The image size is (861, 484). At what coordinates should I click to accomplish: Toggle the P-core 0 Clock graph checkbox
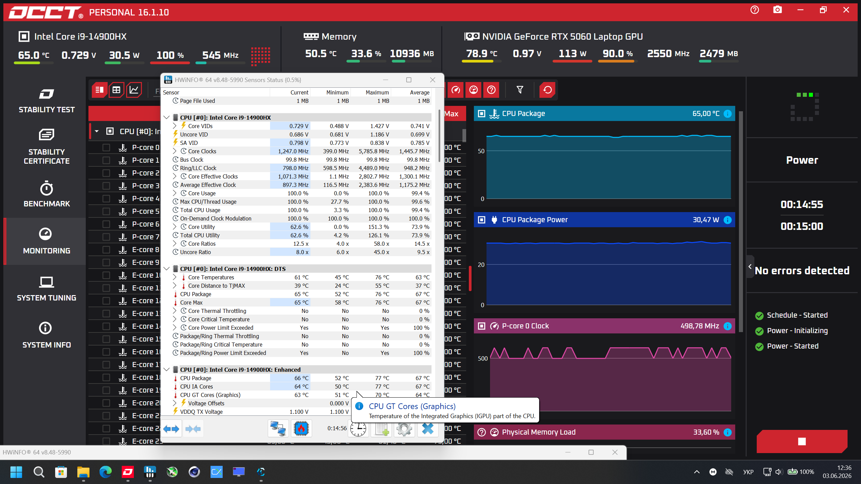pos(482,326)
